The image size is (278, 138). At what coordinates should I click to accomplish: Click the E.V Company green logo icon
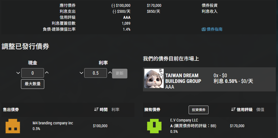coord(154,126)
